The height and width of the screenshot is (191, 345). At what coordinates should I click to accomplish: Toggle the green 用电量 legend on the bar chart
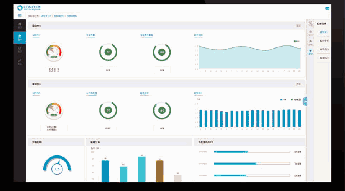(x=296, y=100)
